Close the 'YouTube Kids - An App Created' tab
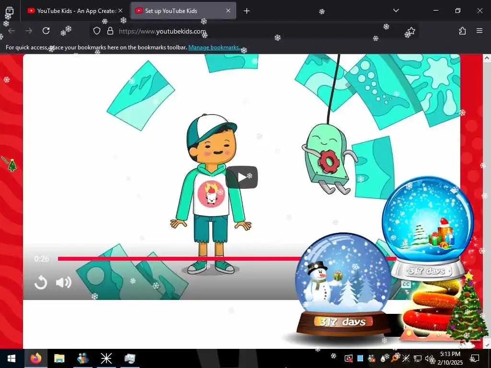 coord(120,11)
